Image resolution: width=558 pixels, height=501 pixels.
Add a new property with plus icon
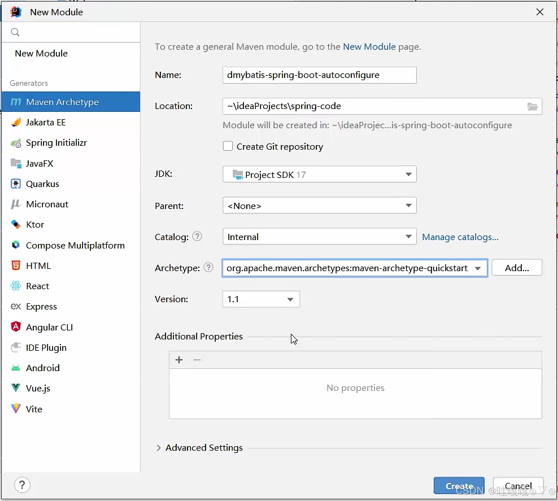(179, 360)
